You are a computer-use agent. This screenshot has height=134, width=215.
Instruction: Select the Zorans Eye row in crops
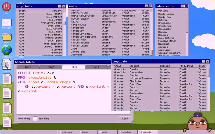point(110,52)
